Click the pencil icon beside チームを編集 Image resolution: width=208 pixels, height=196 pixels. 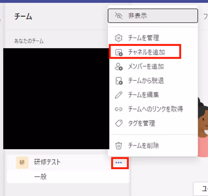[118, 95]
